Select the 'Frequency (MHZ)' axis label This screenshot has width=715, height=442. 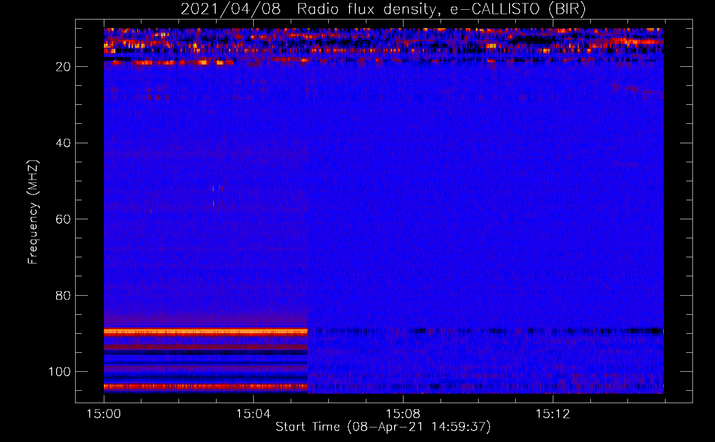click(x=33, y=212)
